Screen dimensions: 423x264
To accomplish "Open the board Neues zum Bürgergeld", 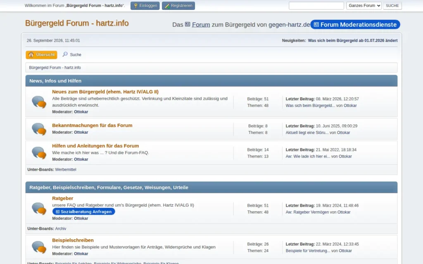I will click(x=105, y=92).
